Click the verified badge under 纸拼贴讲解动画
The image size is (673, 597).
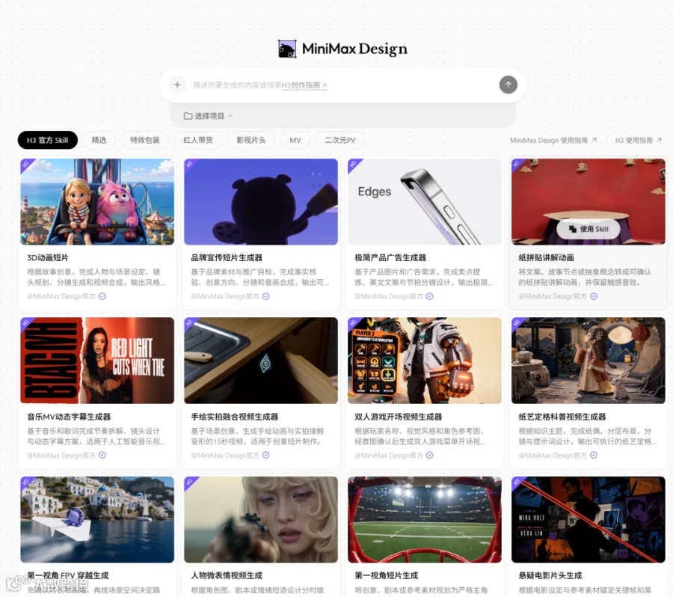(594, 296)
